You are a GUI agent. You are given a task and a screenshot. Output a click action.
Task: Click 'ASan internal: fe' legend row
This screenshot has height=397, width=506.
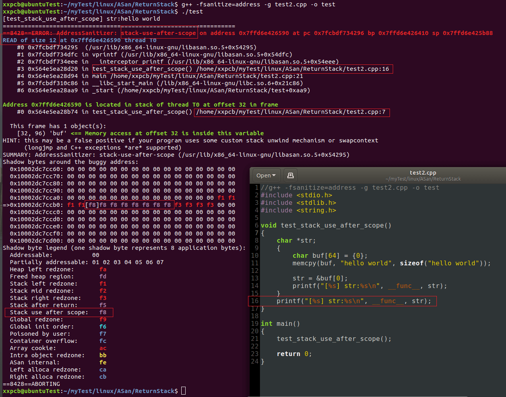[58, 362]
